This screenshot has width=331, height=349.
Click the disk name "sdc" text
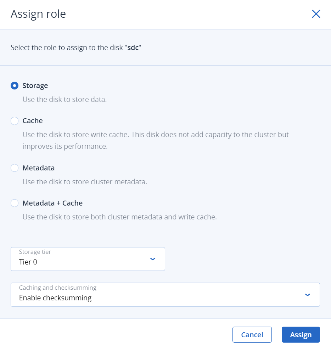pos(133,48)
